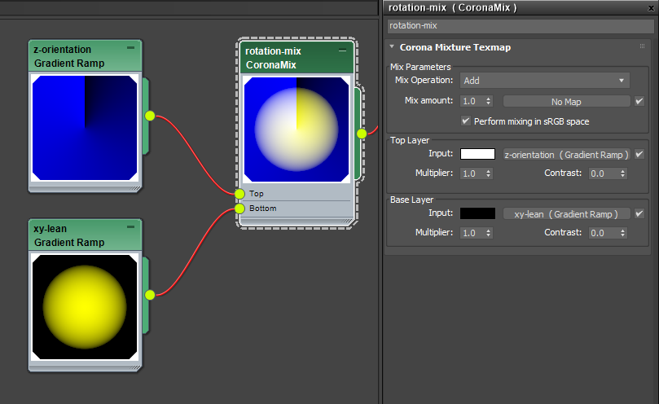Open the Mix Operation dropdown set to Add
The width and height of the screenshot is (659, 404).
tap(545, 81)
